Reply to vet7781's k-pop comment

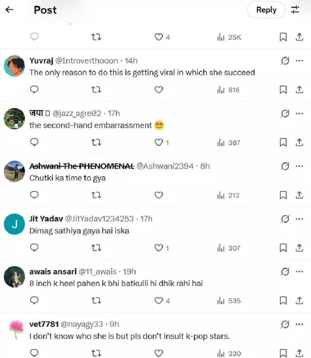pos(34,353)
